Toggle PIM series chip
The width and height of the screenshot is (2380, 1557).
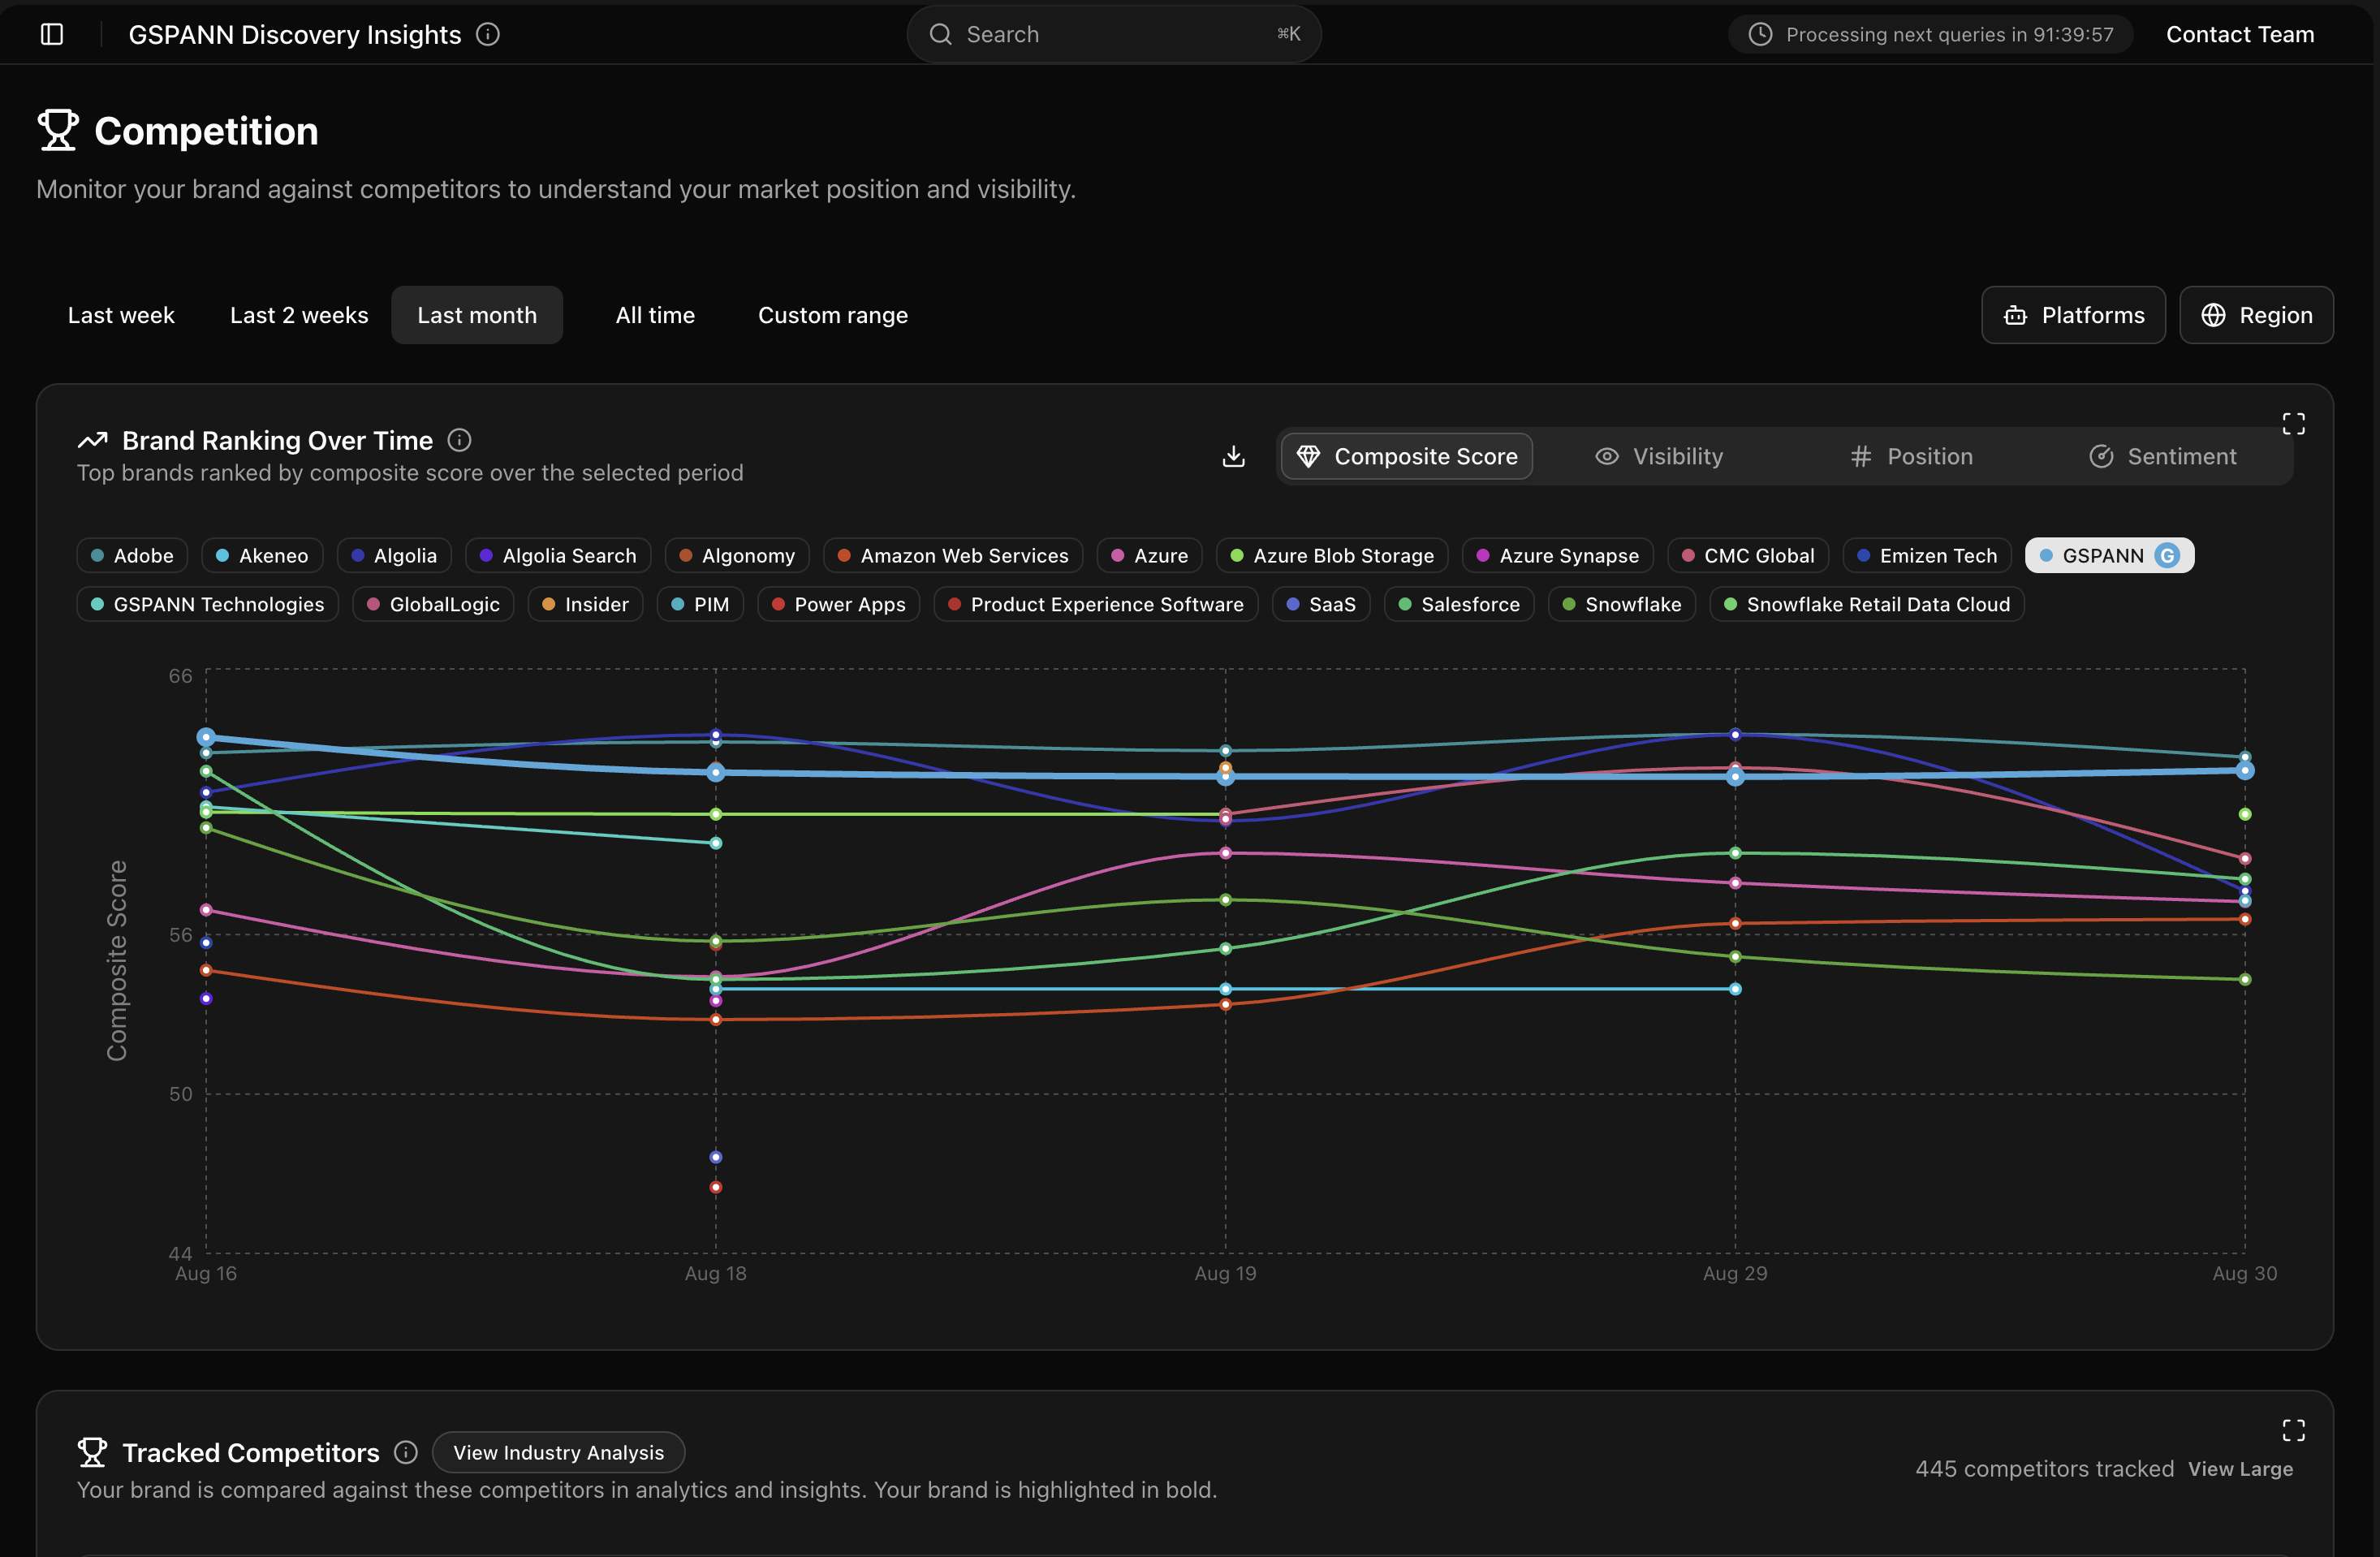tap(700, 604)
